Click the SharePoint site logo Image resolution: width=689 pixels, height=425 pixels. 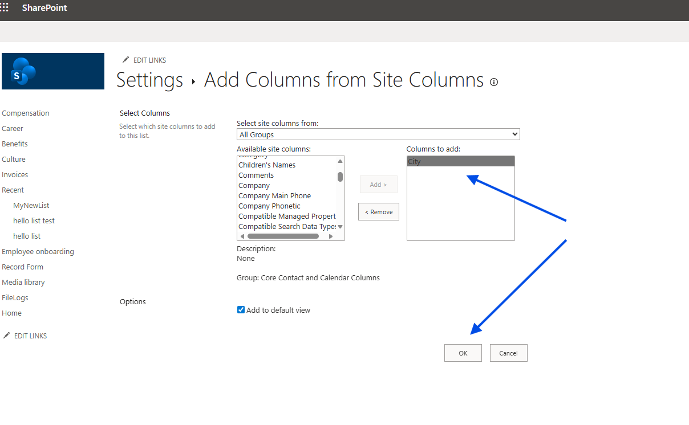click(x=53, y=71)
